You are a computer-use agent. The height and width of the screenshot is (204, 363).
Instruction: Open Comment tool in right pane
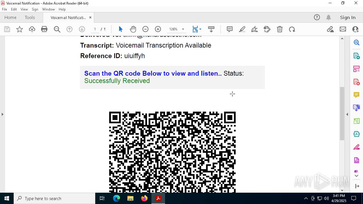point(356,95)
